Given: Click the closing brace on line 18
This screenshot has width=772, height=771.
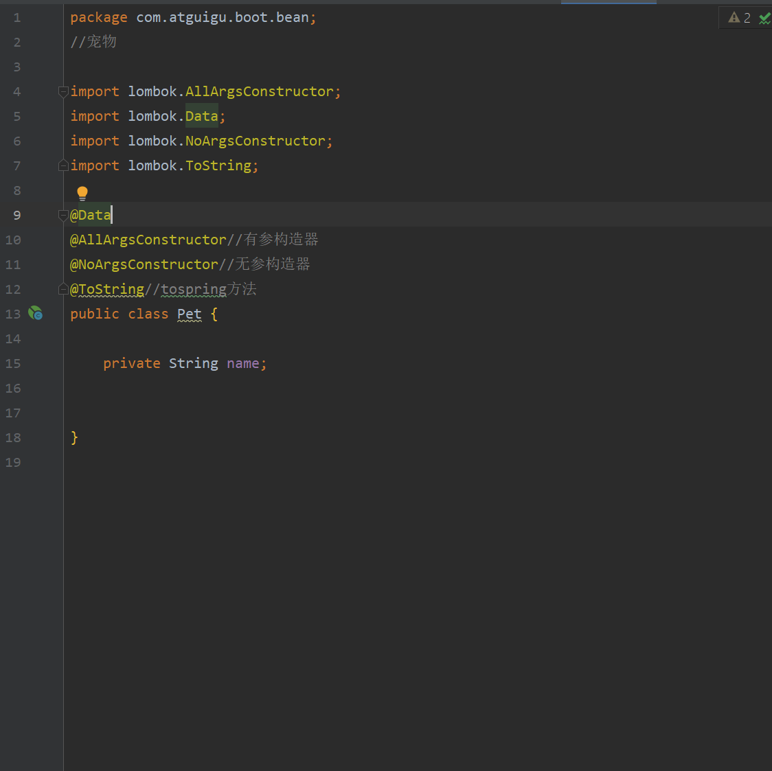Looking at the screenshot, I should (74, 437).
